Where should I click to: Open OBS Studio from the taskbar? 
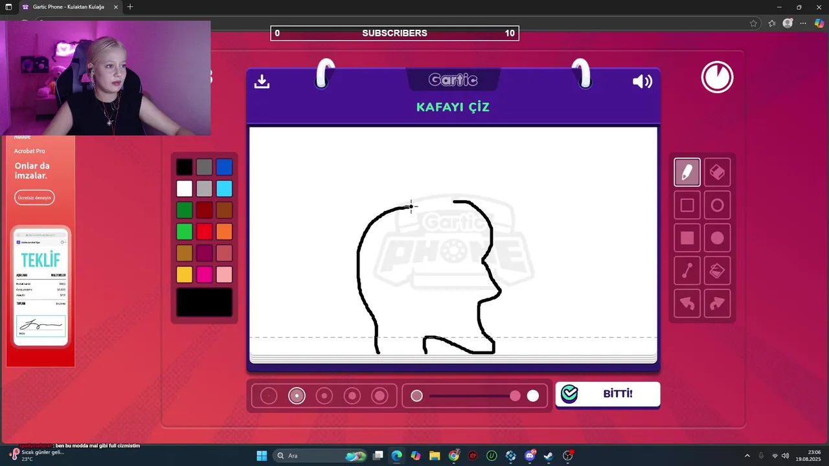[568, 456]
